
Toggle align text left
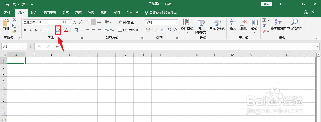(88, 30)
